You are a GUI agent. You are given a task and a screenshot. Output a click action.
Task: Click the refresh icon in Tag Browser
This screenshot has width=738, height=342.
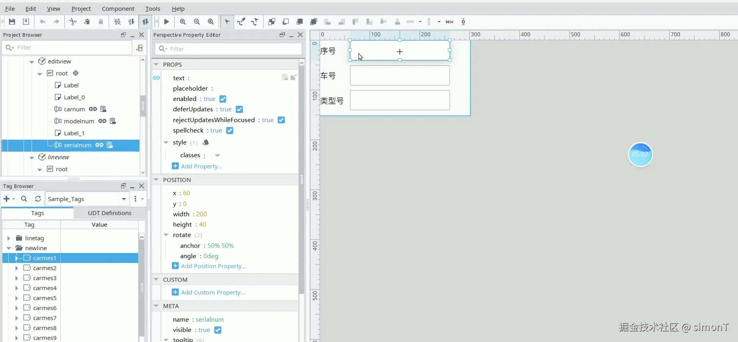coord(38,199)
